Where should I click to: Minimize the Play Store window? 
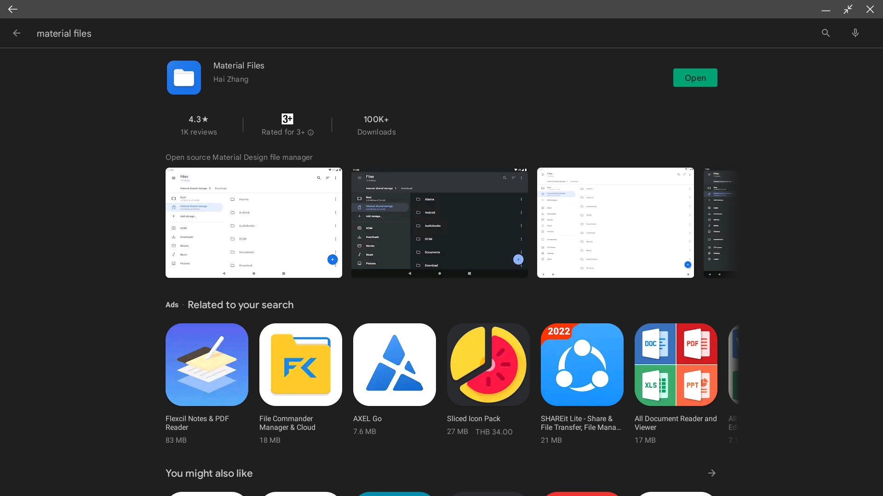tap(826, 9)
